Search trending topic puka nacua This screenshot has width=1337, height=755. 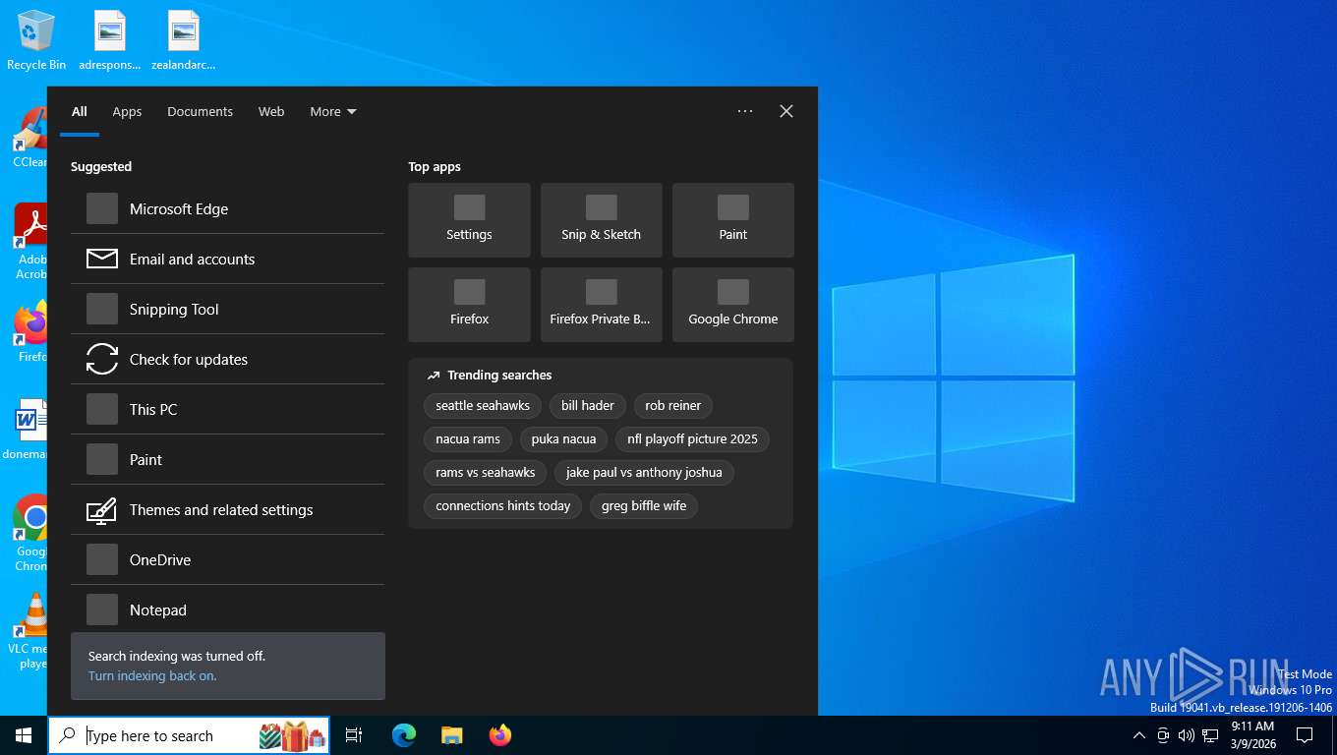[563, 438]
